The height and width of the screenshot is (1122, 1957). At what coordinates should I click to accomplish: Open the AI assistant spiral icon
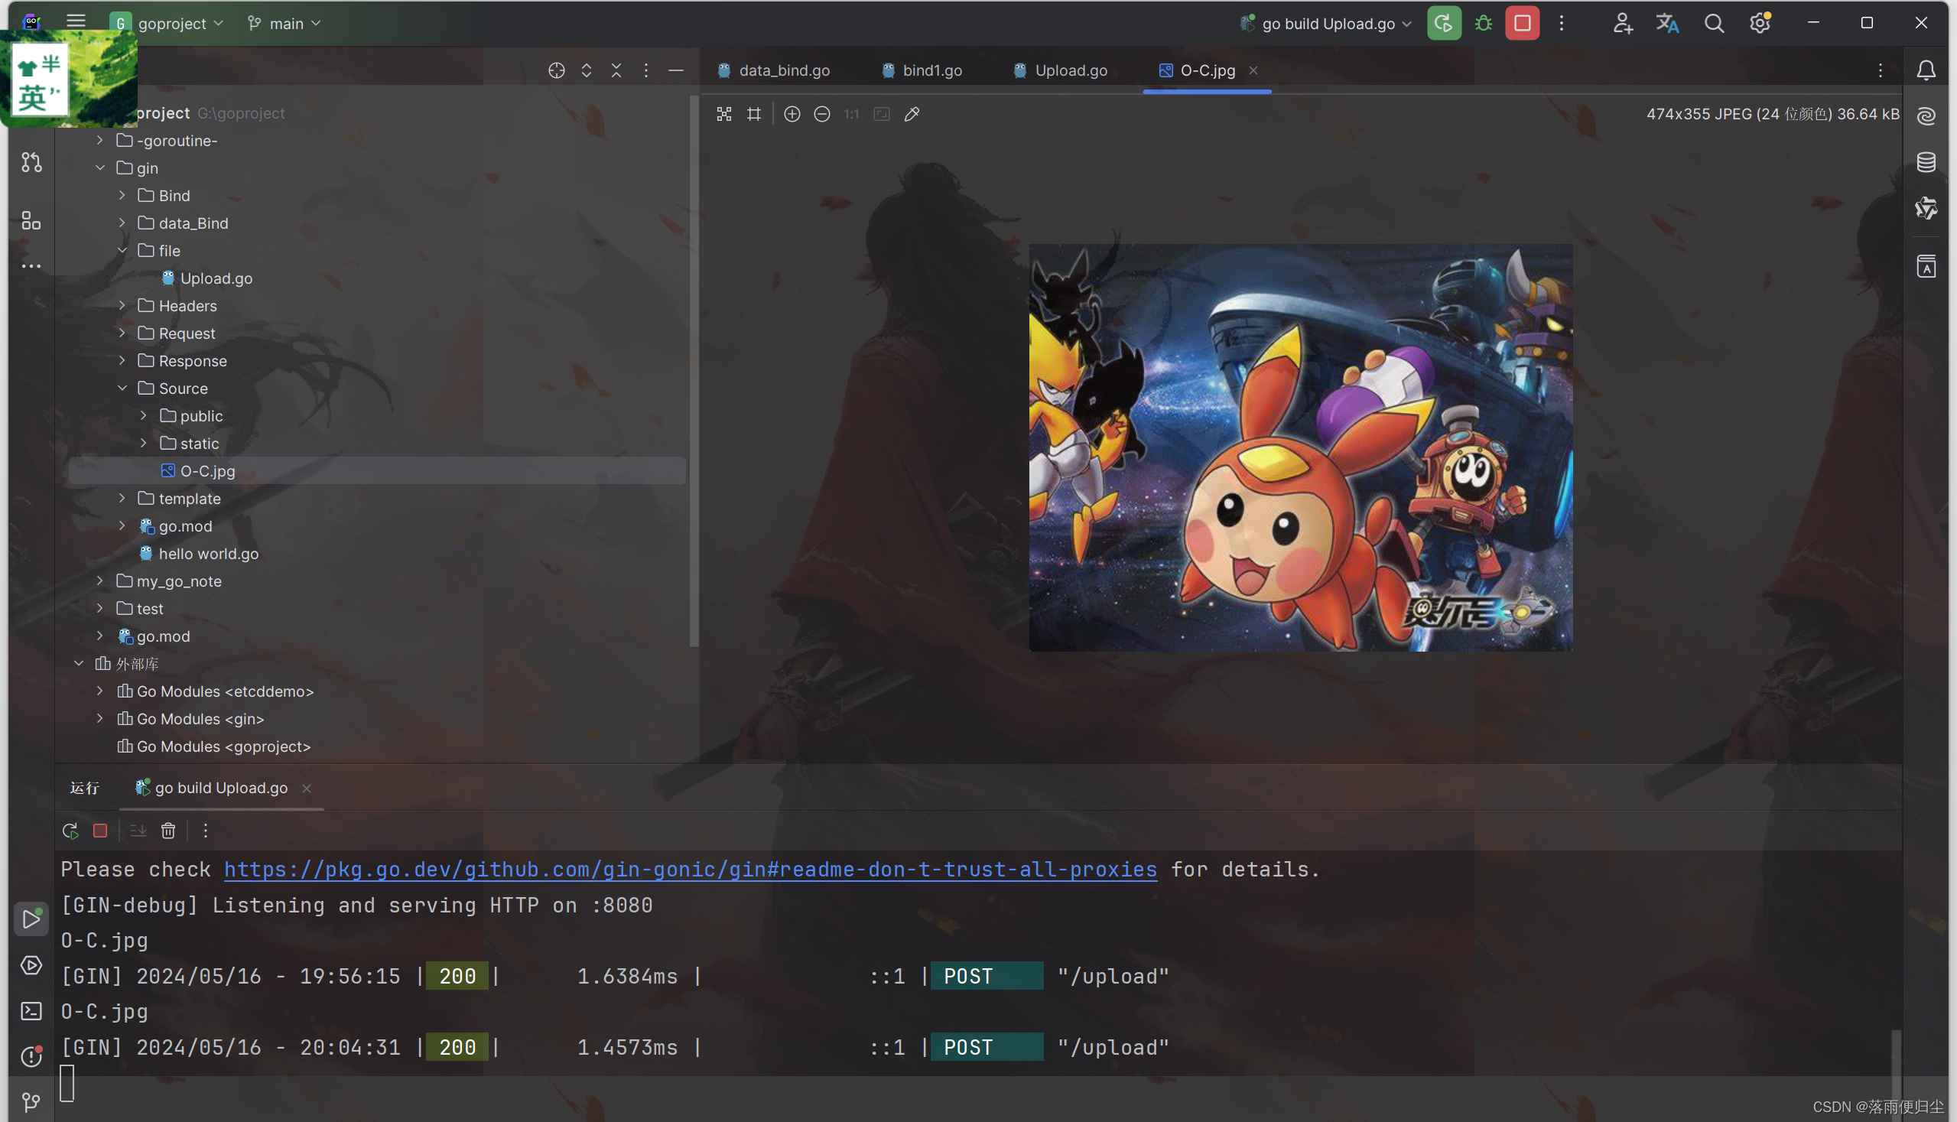1926,115
